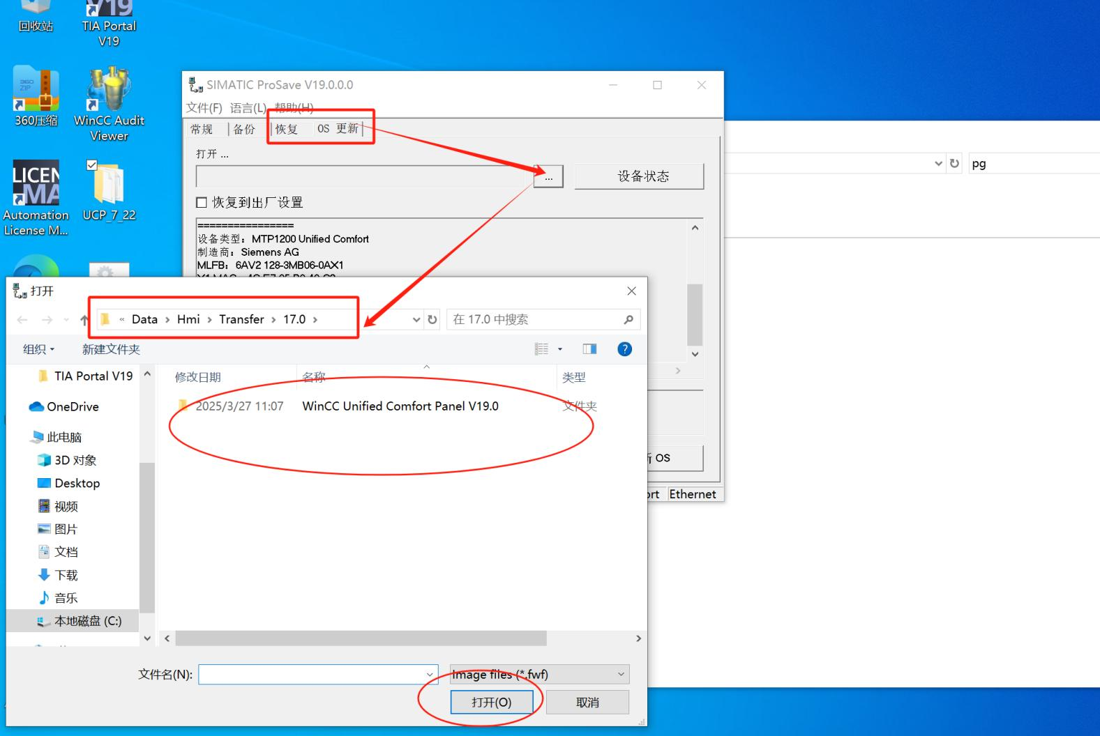The width and height of the screenshot is (1100, 736).
Task: Expand the chevron after Transfer in path
Action: [x=273, y=319]
